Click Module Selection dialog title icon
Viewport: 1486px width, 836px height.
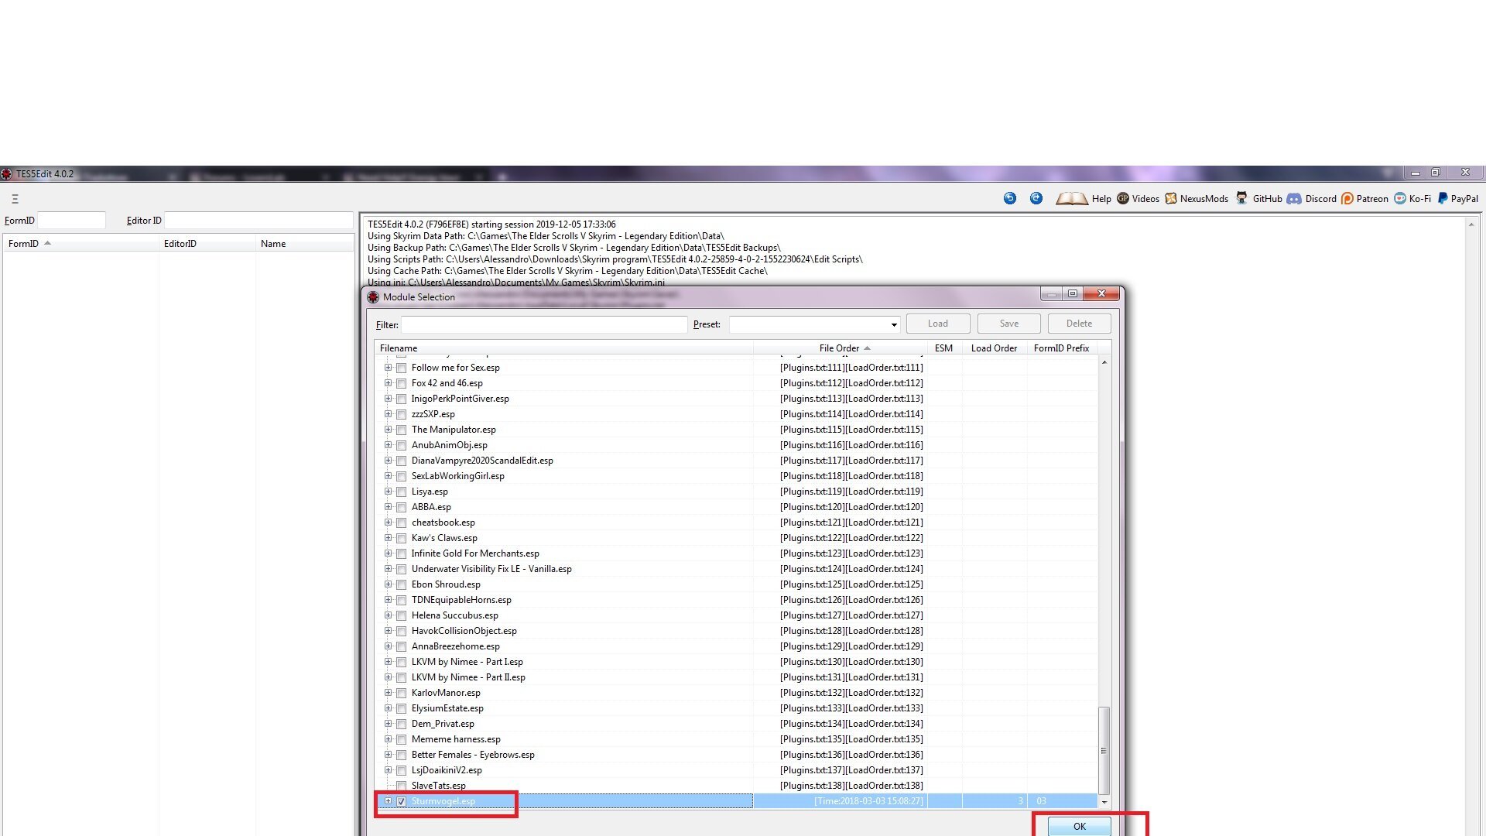(373, 297)
